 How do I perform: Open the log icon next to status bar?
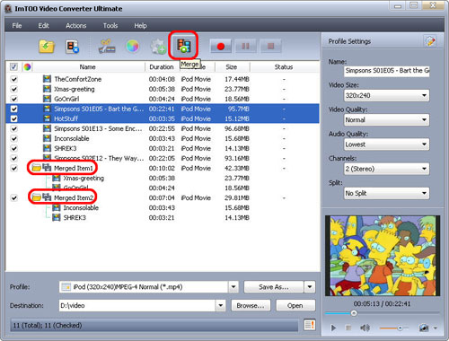click(x=310, y=325)
